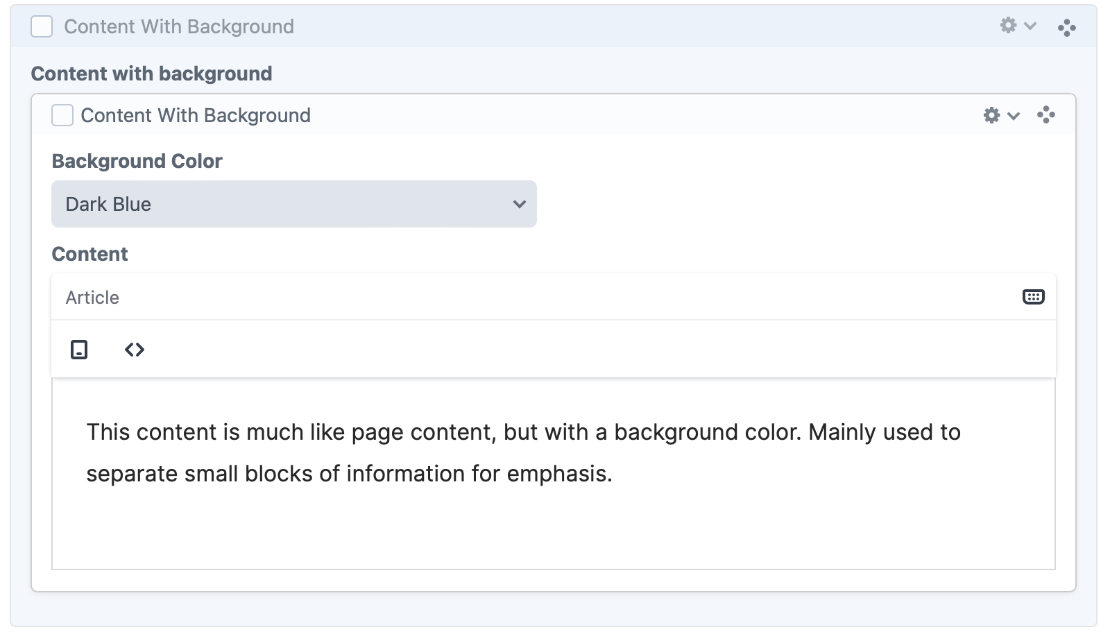Click the outer block's drag handle icon

pos(1066,28)
